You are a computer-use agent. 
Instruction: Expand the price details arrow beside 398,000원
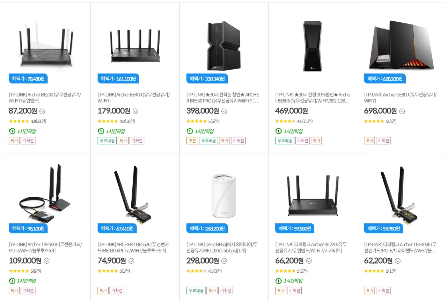pos(224,112)
